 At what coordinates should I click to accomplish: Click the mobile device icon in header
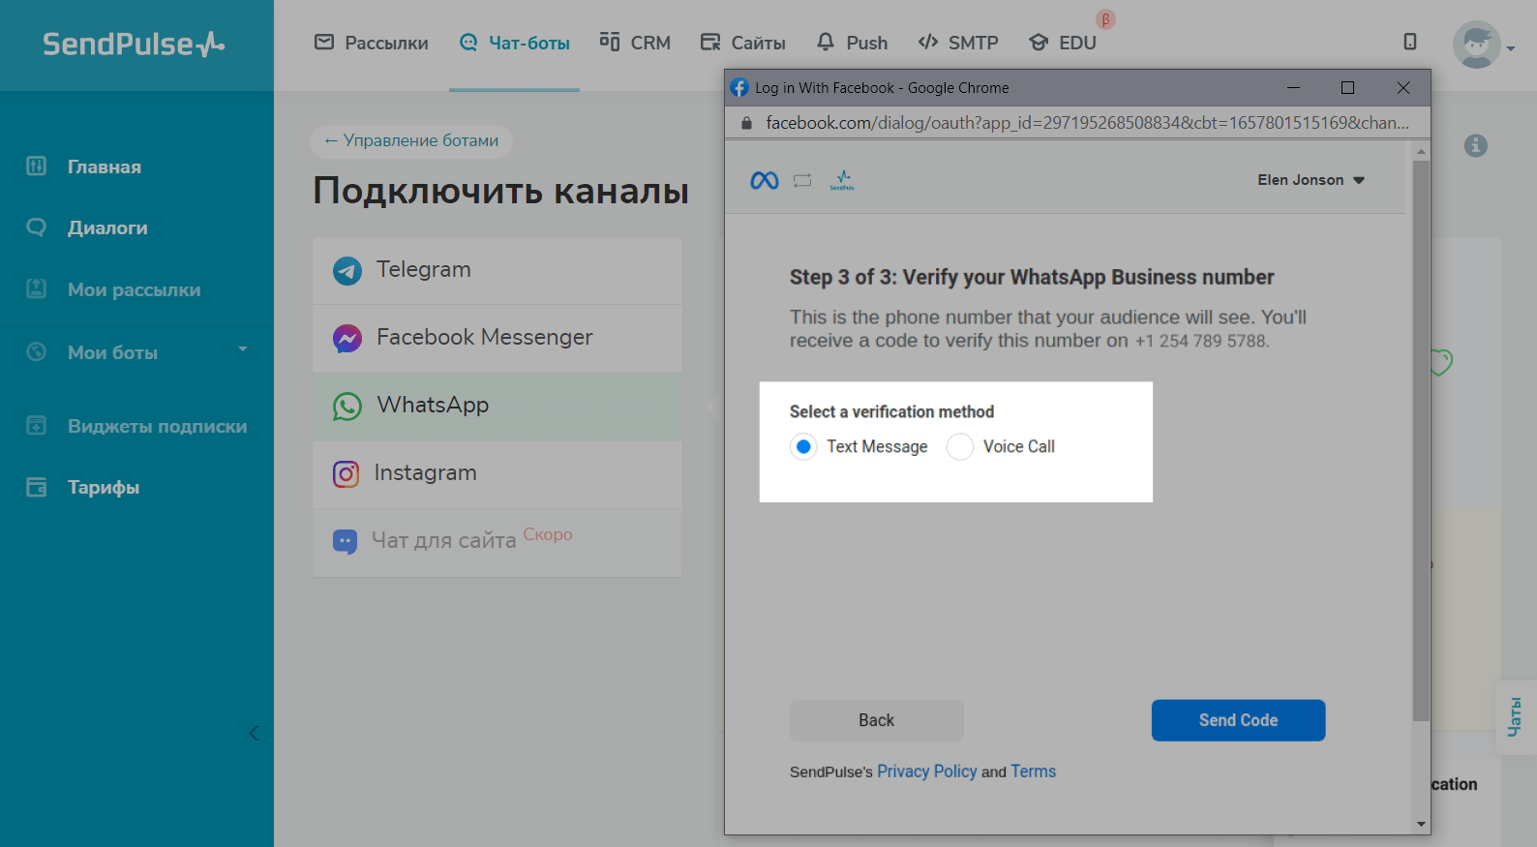click(x=1410, y=42)
